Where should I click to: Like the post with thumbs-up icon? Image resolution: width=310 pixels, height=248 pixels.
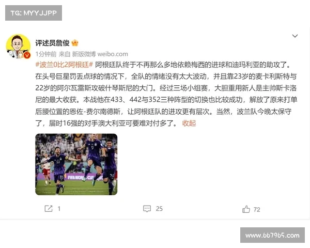click(246, 209)
